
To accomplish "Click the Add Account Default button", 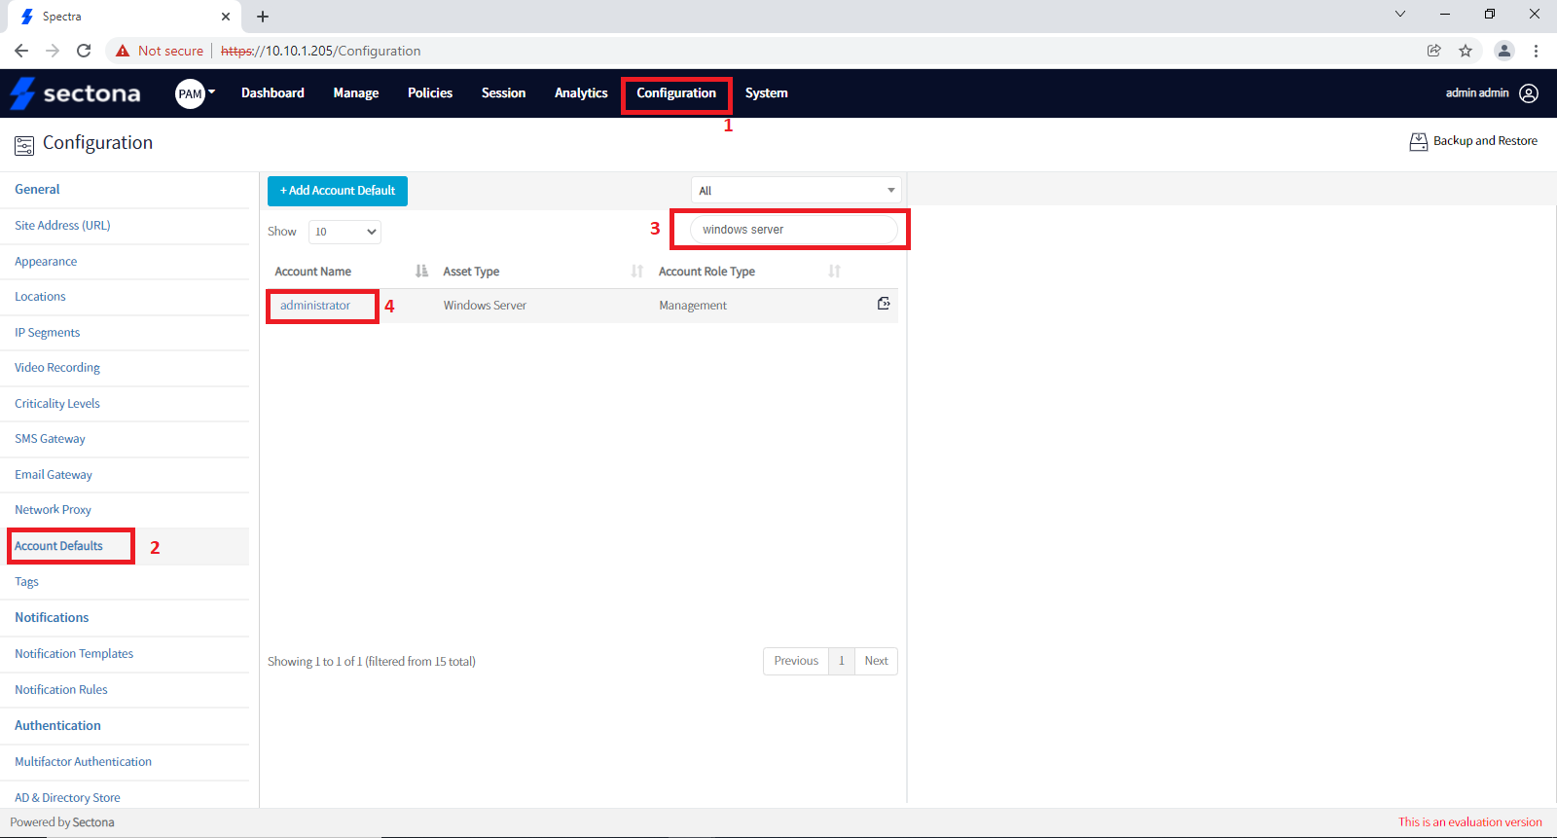I will (338, 191).
